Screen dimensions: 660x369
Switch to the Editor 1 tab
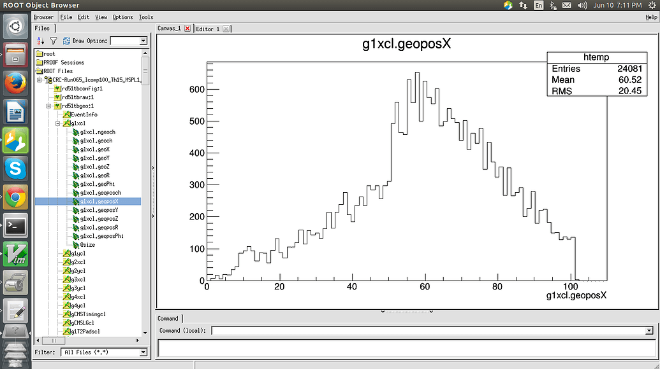[x=208, y=29]
